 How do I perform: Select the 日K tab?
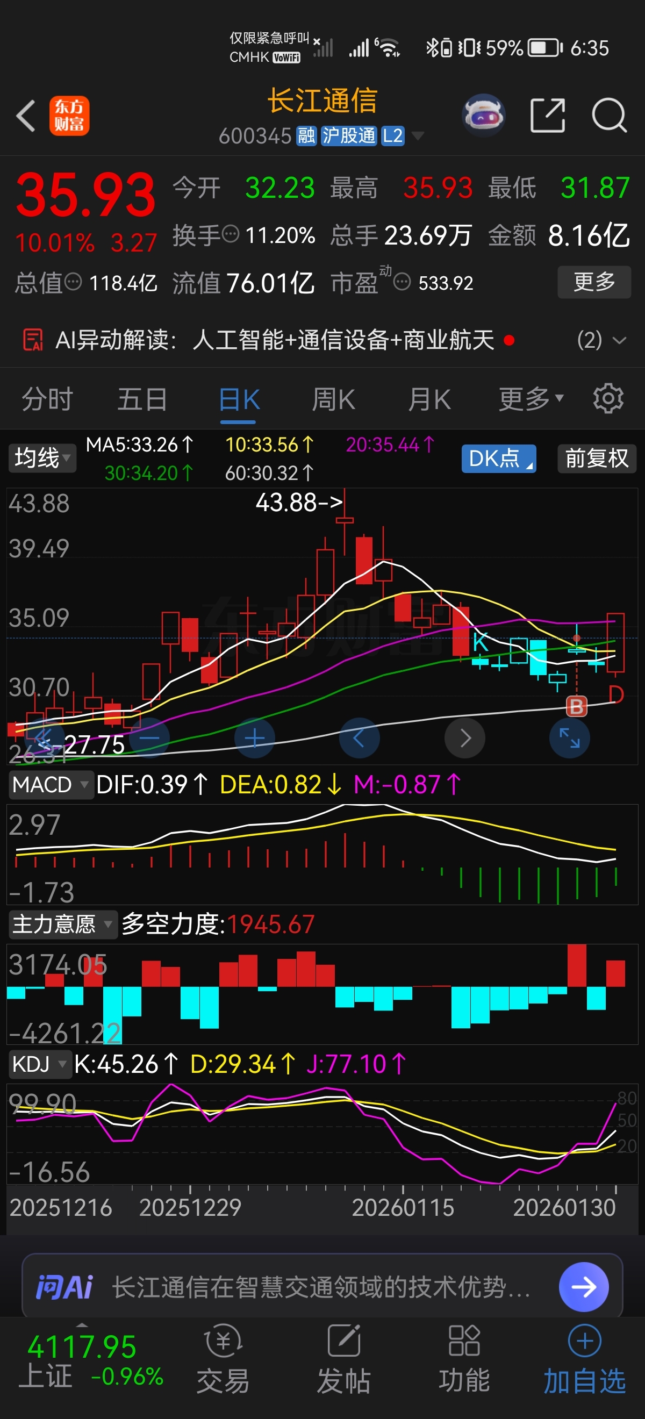click(239, 399)
